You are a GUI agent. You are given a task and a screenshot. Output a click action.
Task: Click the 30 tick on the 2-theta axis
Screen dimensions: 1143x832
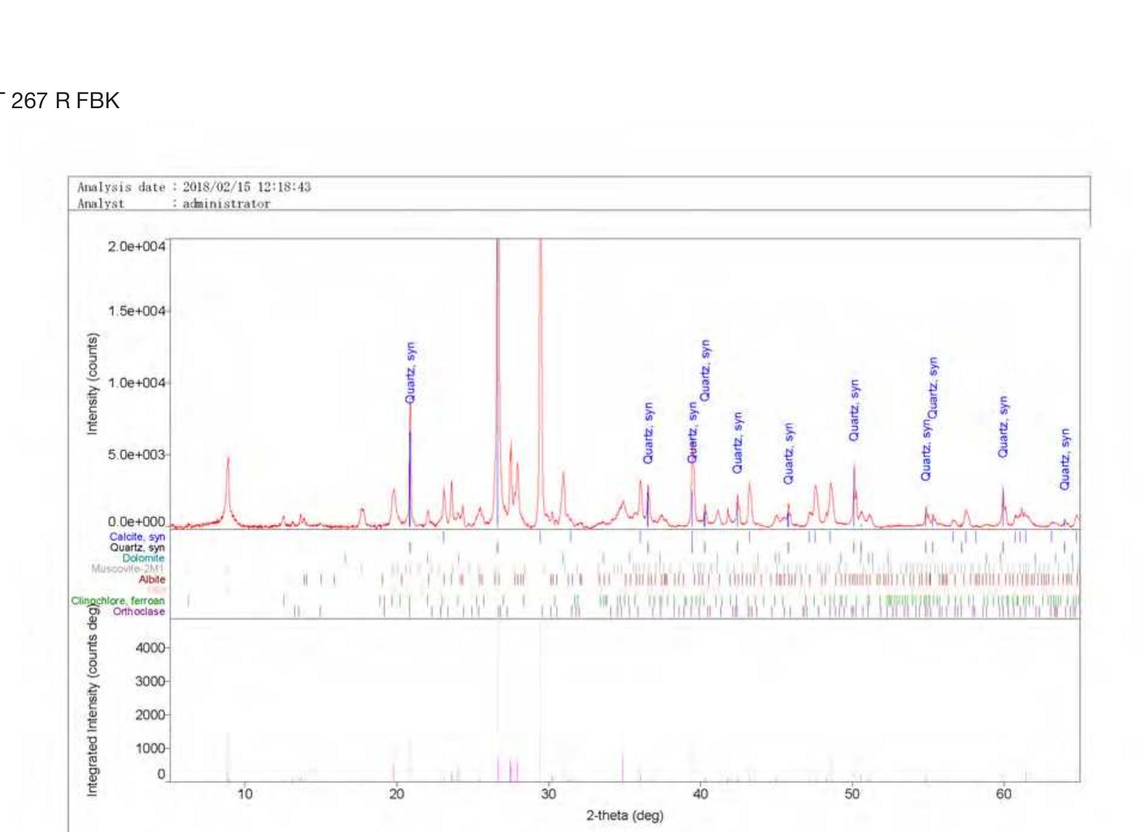pyautogui.click(x=548, y=794)
